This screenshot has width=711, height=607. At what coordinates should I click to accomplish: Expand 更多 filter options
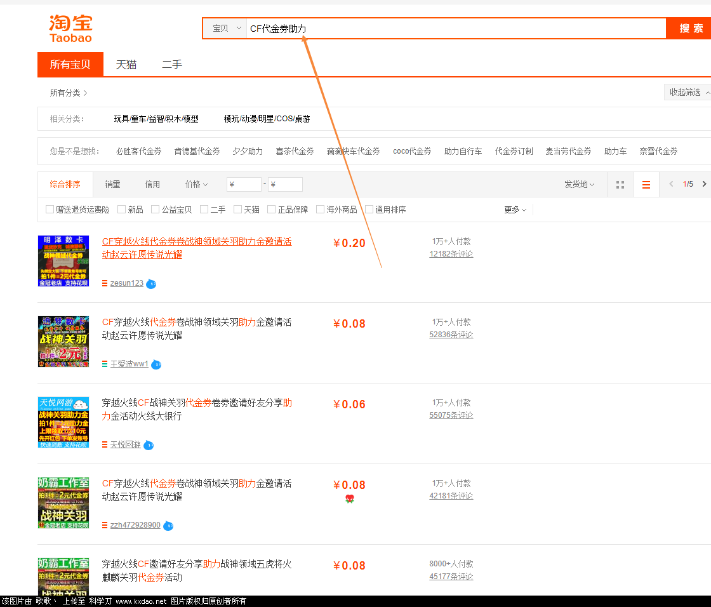[x=515, y=210]
